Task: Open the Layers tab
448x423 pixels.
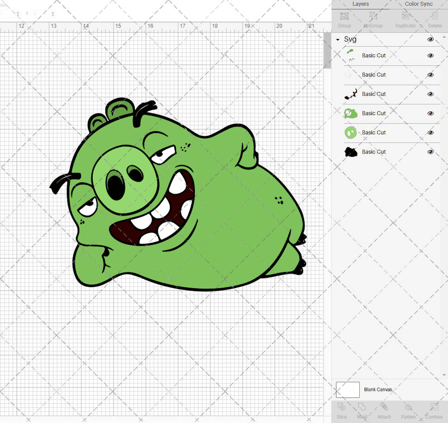Action: point(361,4)
